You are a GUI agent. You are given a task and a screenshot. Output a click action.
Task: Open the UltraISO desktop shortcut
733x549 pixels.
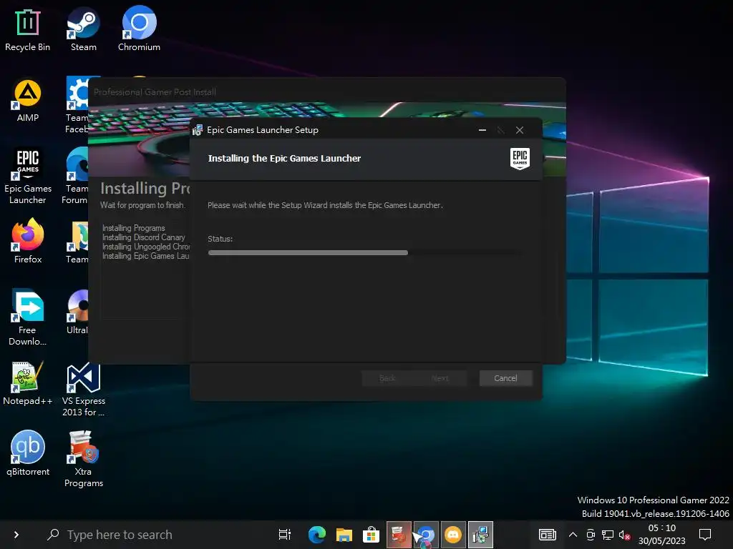click(x=77, y=312)
